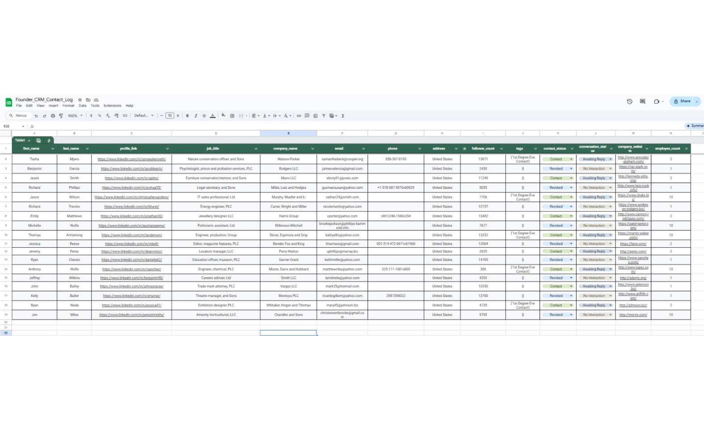Click the functions sigma icon

(x=343, y=116)
